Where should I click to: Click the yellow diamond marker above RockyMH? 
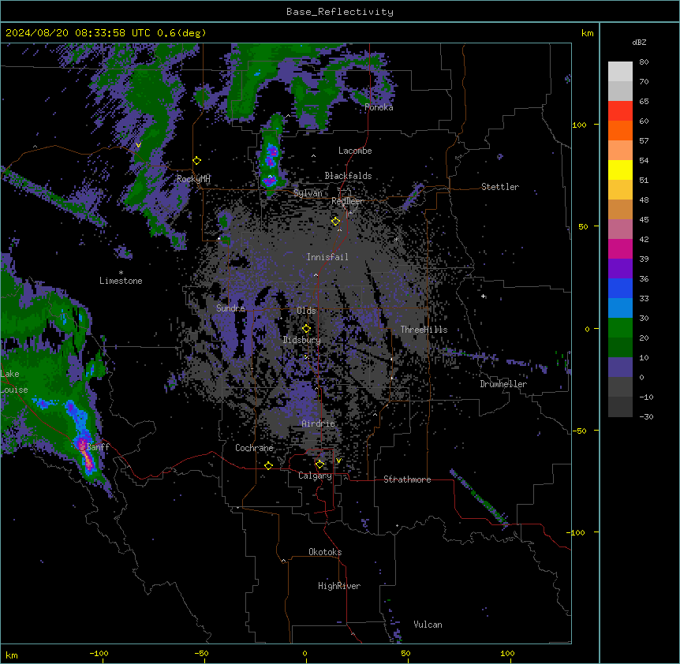197,161
